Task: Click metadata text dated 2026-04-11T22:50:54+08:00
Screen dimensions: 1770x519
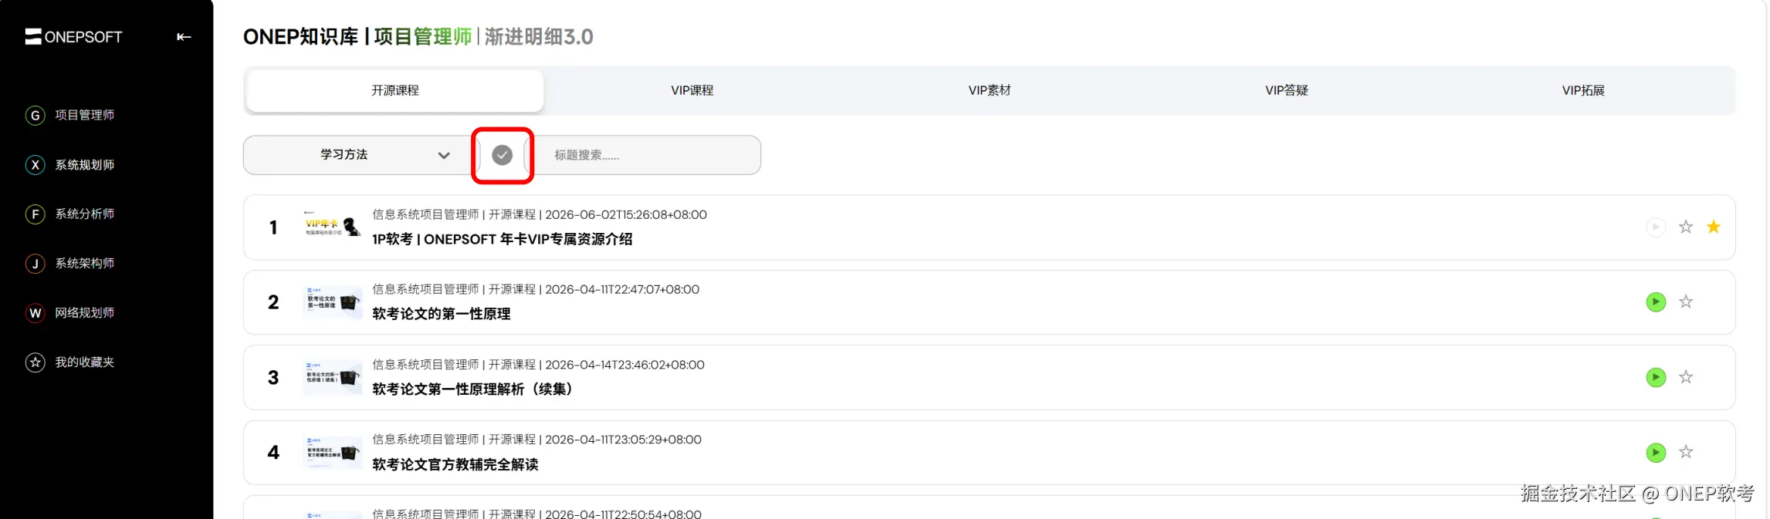Action: pos(536,514)
